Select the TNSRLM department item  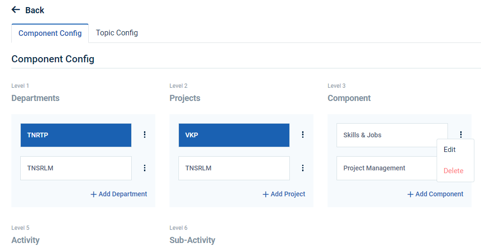[76, 168]
